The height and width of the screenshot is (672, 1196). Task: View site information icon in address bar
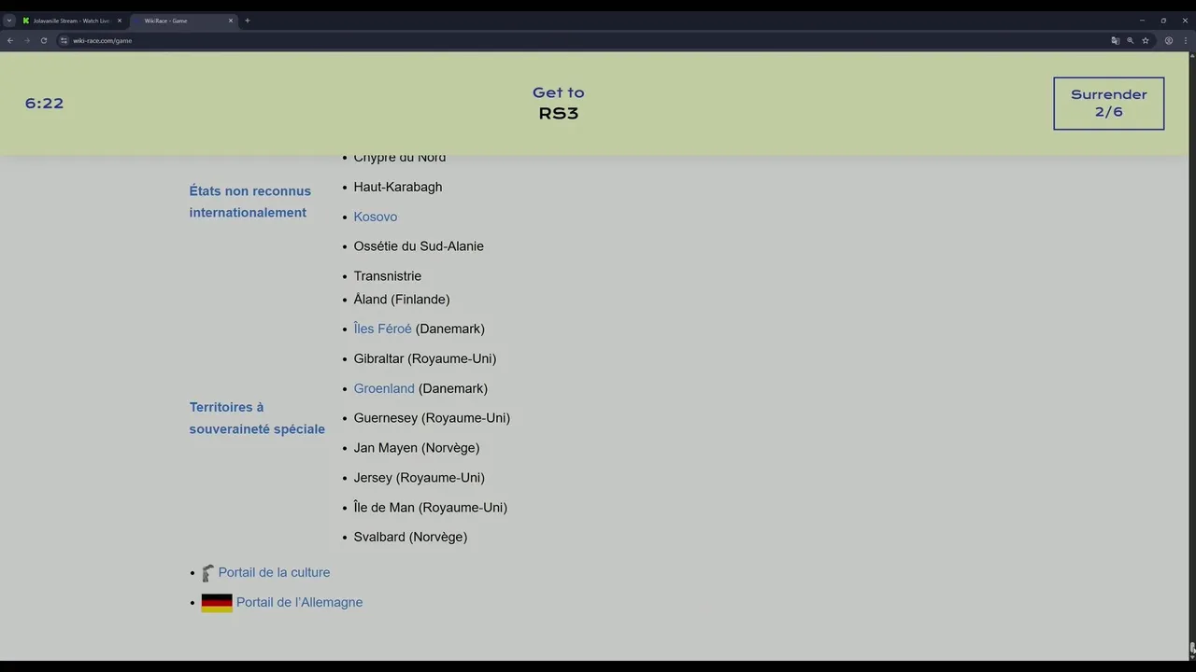coord(64,40)
